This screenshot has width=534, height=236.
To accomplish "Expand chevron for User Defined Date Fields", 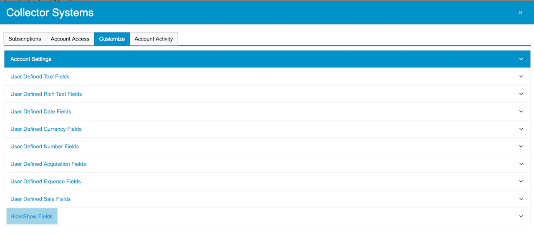I will (x=521, y=112).
